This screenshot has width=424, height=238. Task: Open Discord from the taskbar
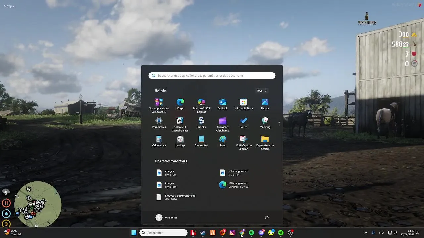click(261, 233)
